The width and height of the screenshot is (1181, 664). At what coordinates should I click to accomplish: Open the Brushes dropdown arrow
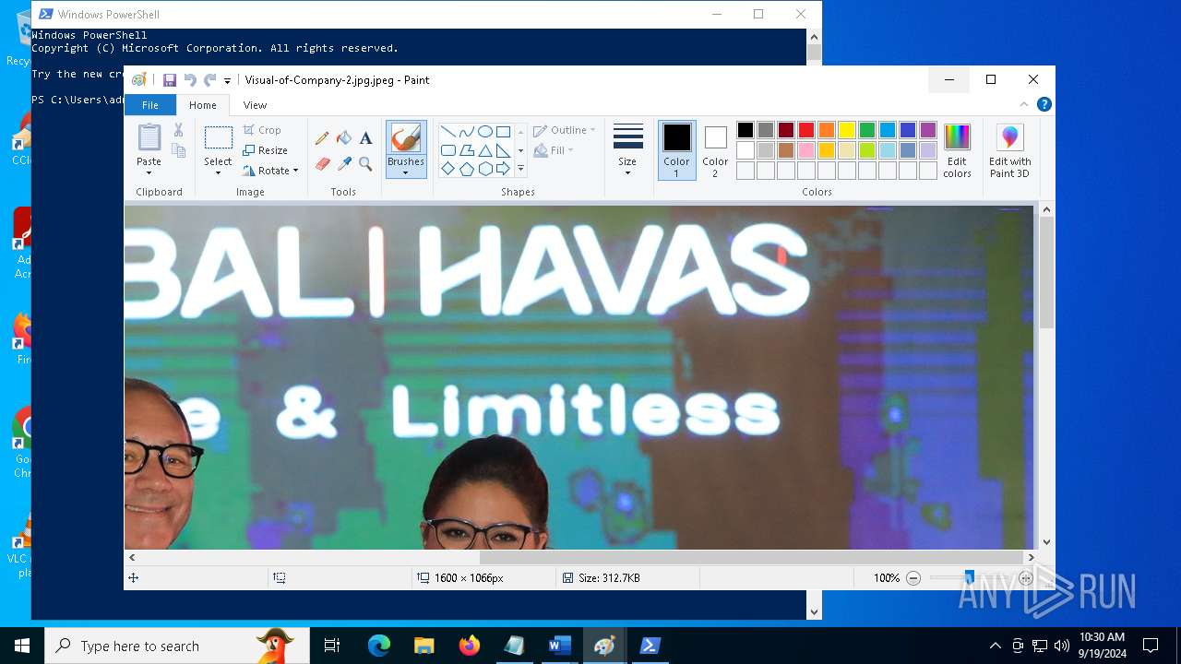[406, 172]
